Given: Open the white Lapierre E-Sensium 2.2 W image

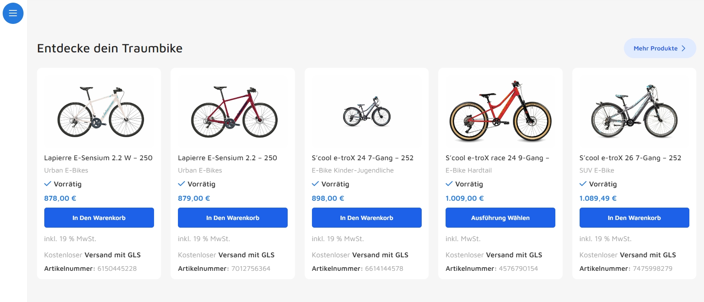Looking at the screenshot, I should click(x=99, y=112).
